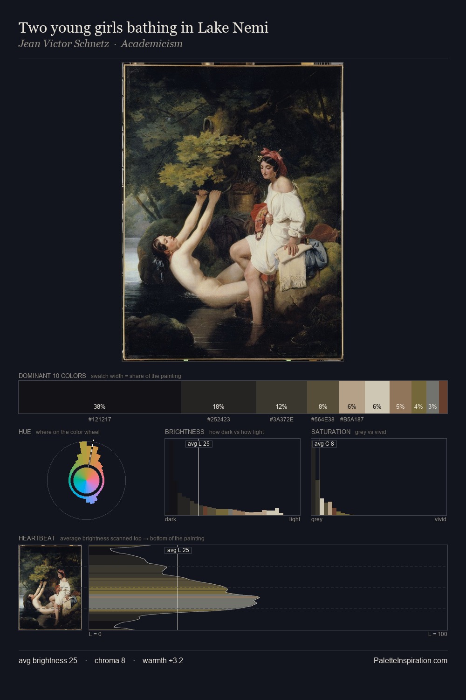Click the hex code #252423
This screenshot has width=466, height=700.
coord(219,420)
